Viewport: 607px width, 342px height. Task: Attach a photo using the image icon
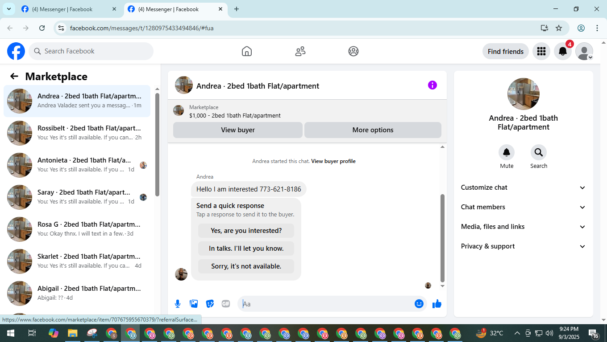point(194,304)
